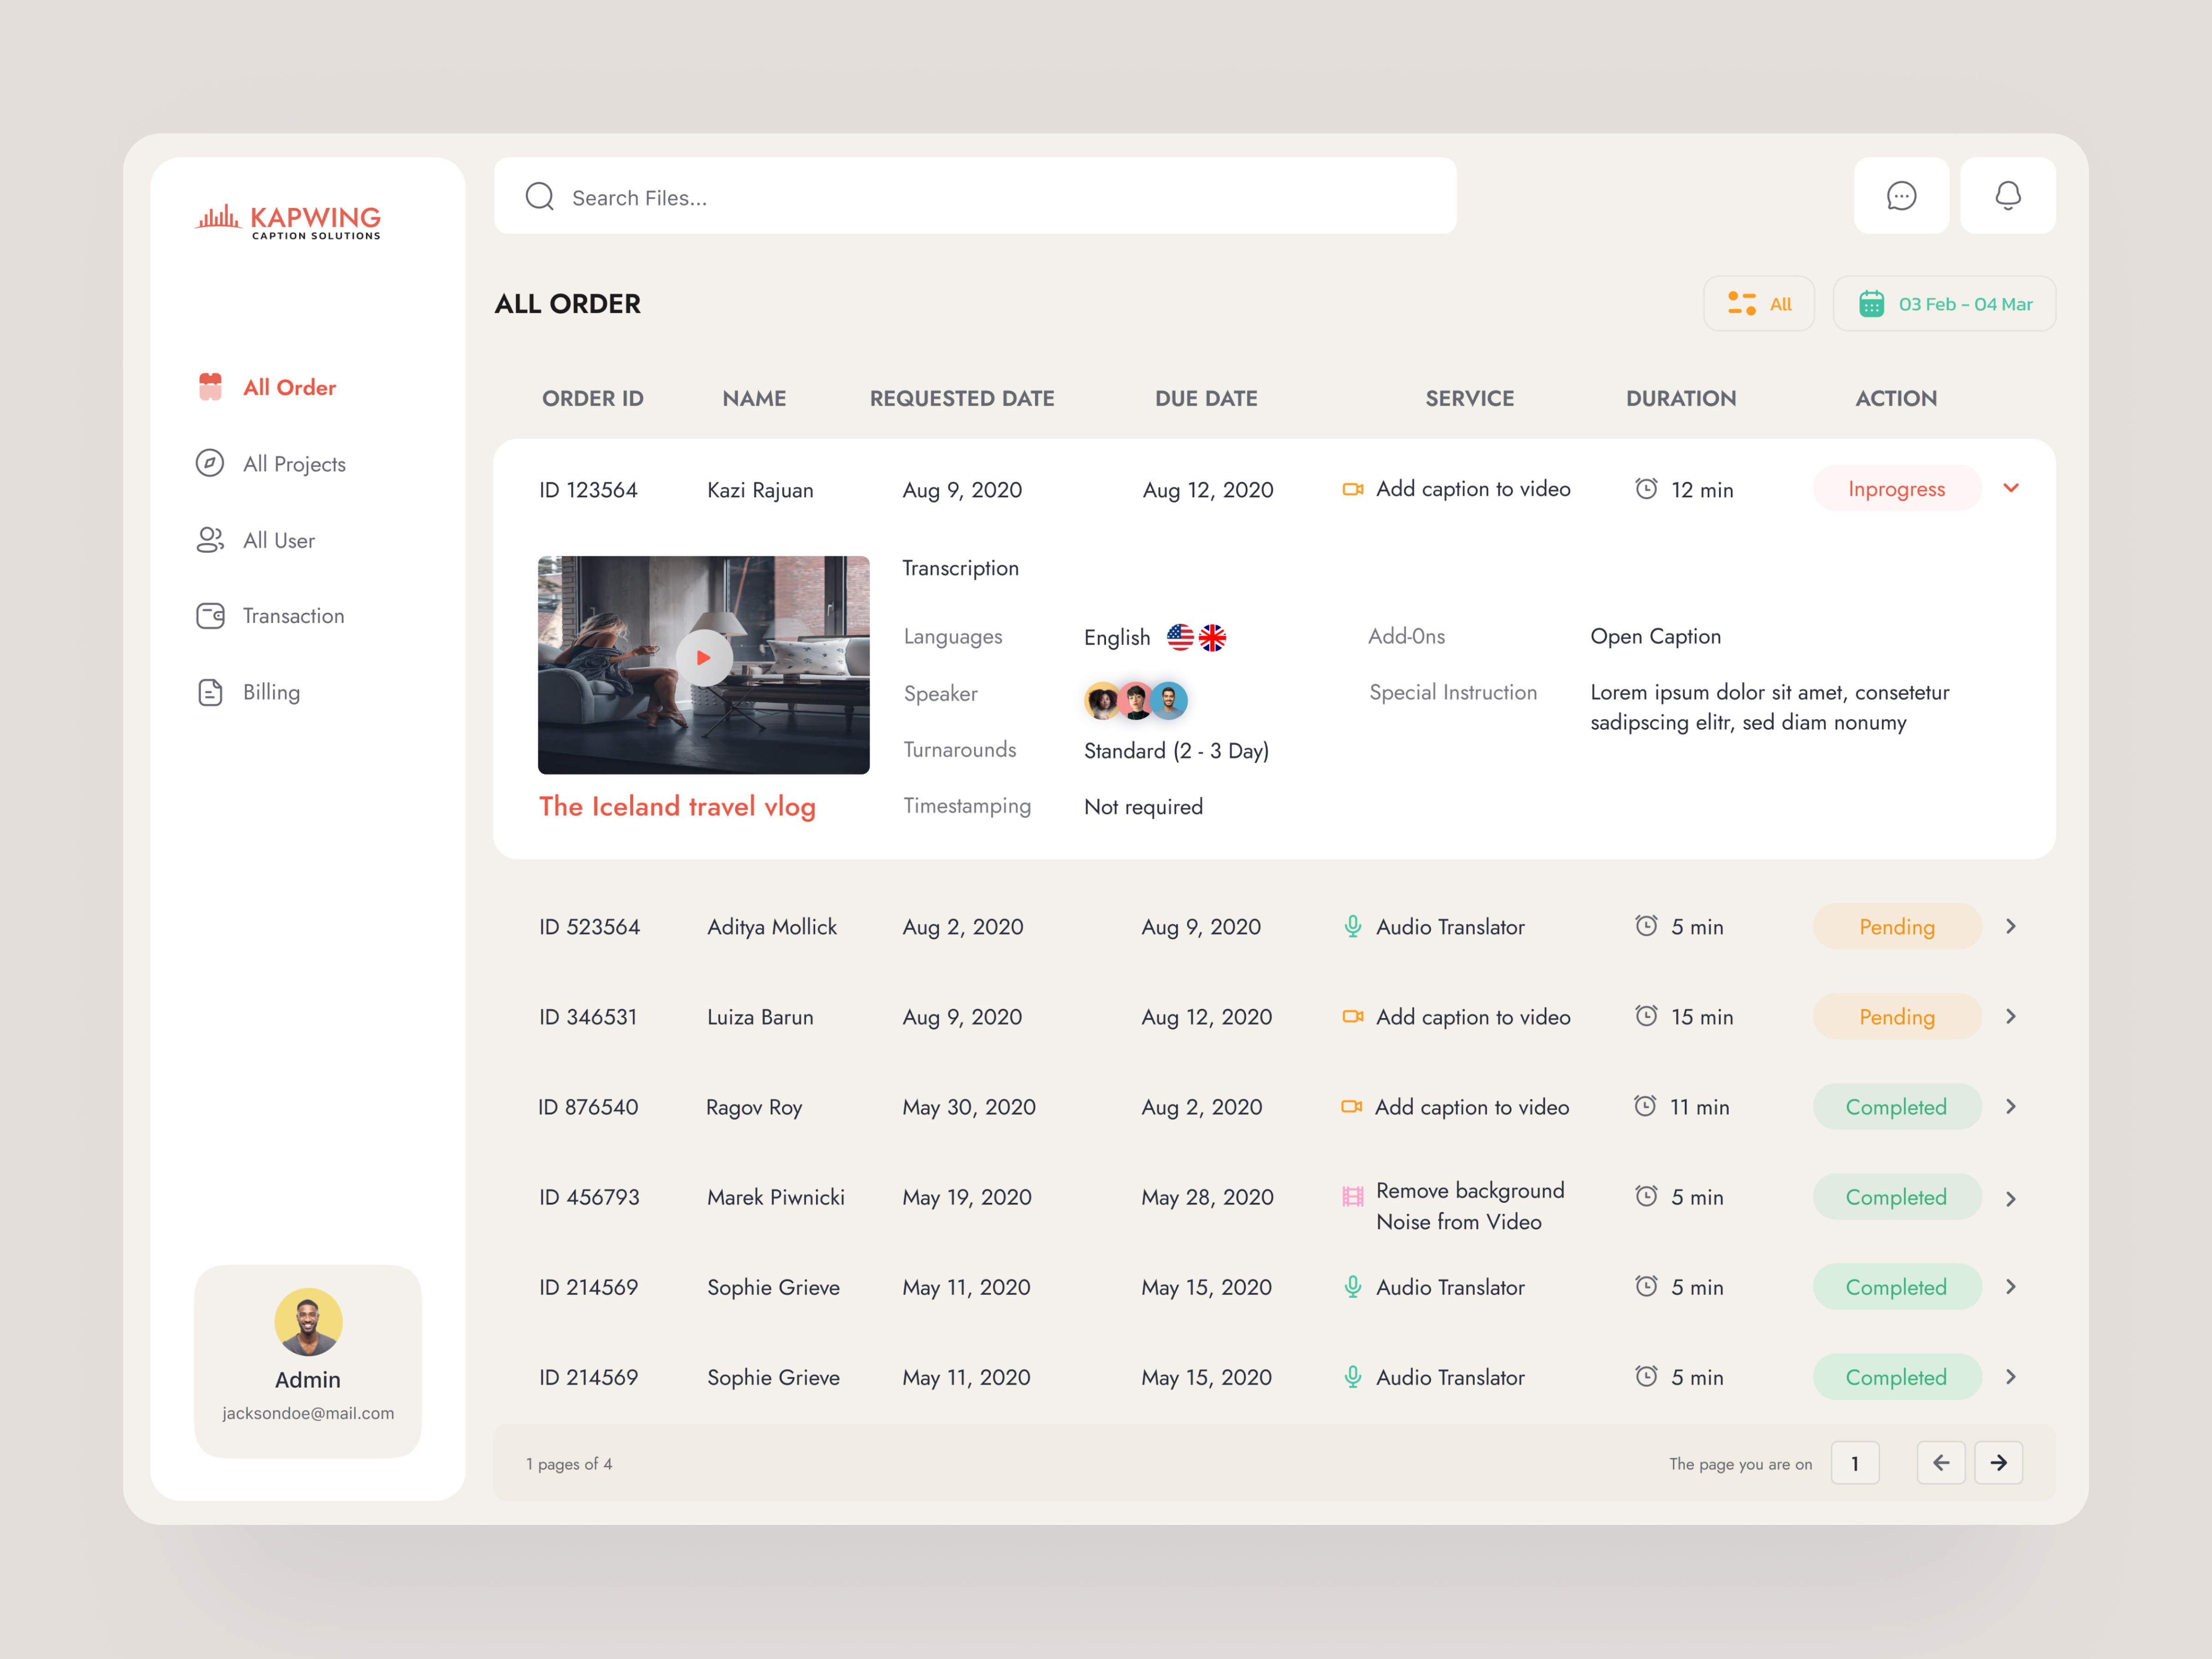Click the calendar icon in date range
The image size is (2212, 1659).
click(x=1871, y=304)
